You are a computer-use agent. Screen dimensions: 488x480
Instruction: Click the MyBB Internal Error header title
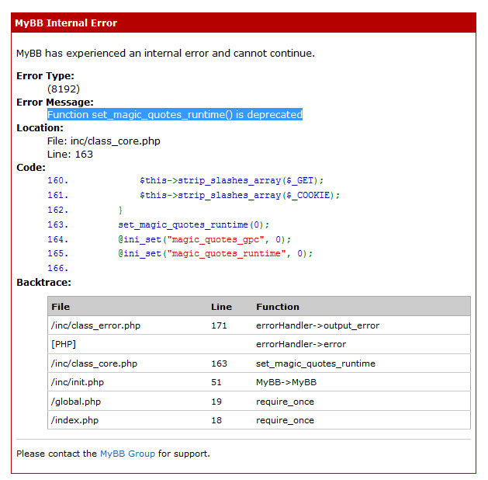[66, 23]
